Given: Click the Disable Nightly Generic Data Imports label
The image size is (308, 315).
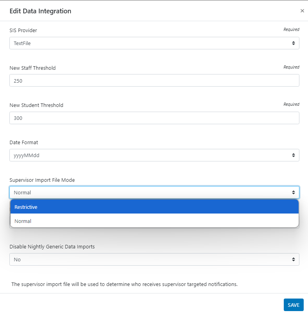Looking at the screenshot, I should coord(52,247).
